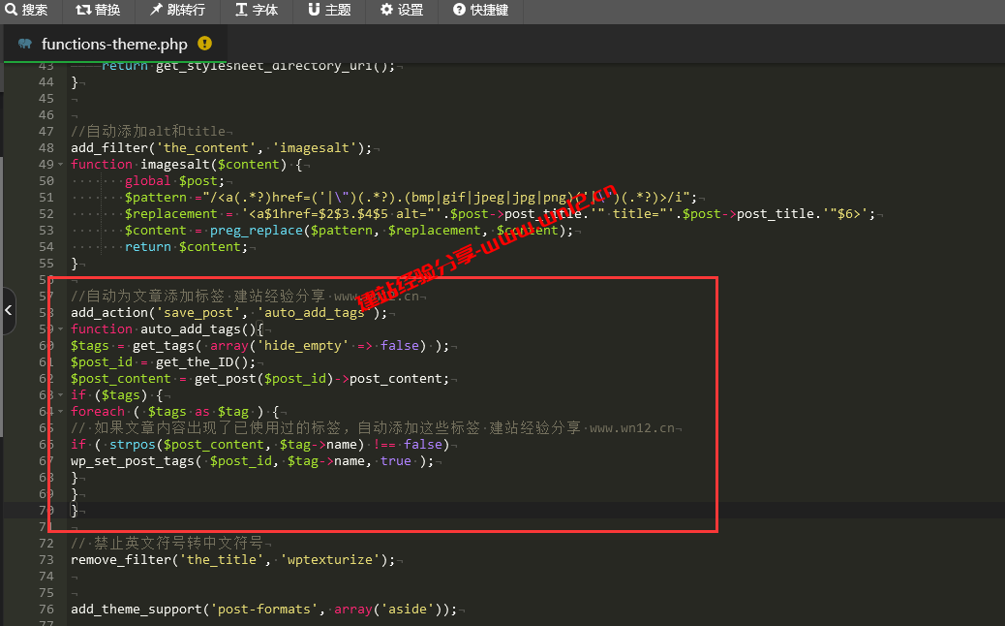Collapse the if ($tags) block at line 63
This screenshot has height=626, width=1005.
(59, 395)
